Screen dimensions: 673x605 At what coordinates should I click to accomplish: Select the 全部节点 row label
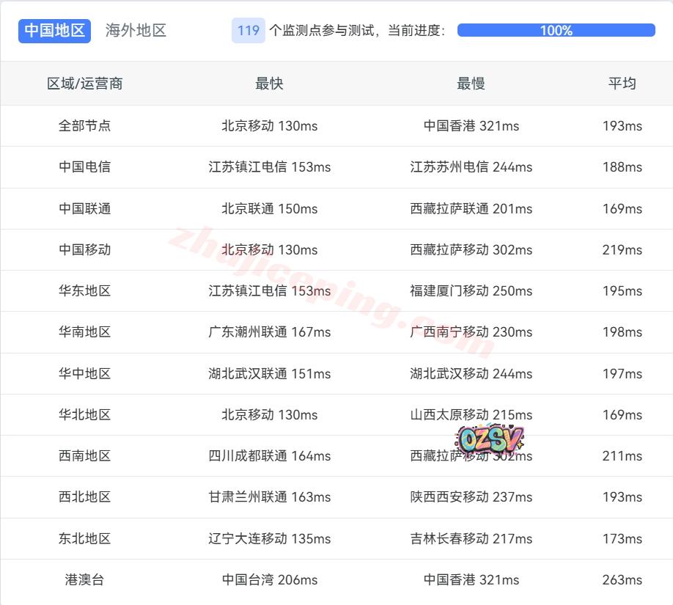click(x=85, y=126)
